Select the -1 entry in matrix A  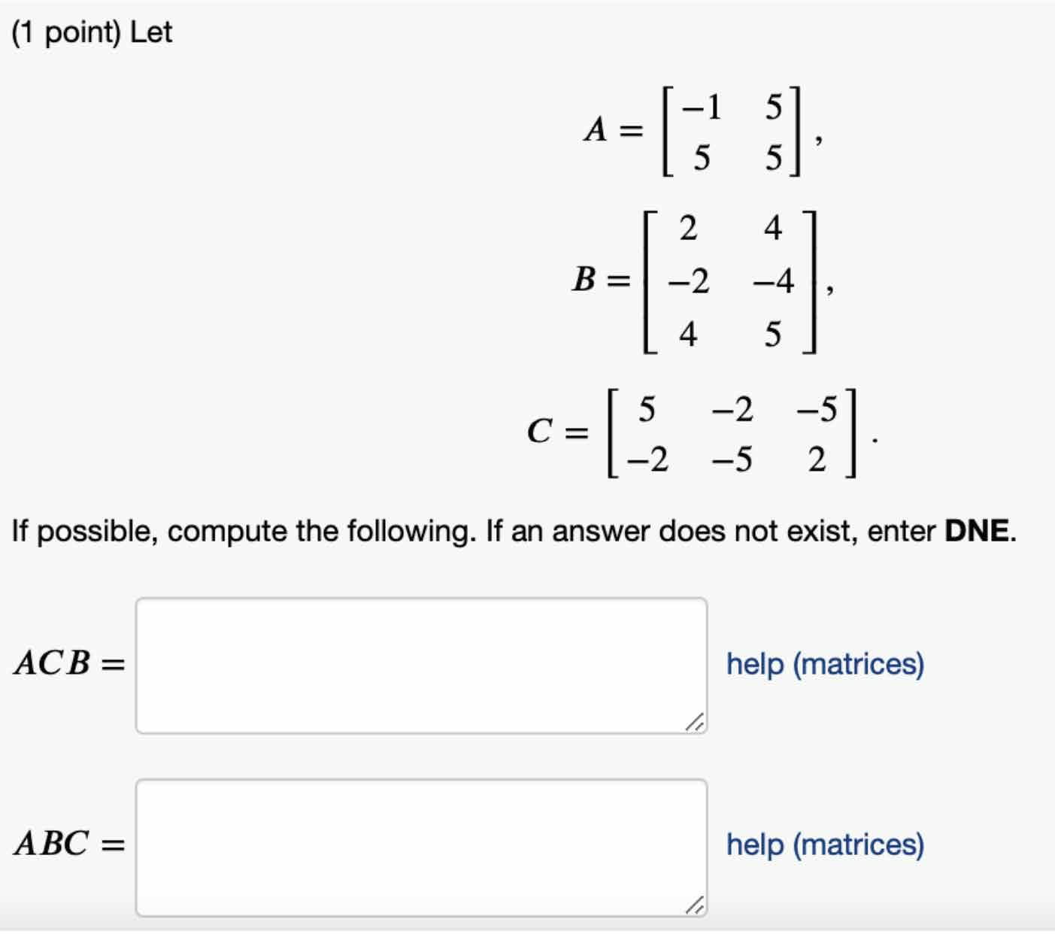point(701,108)
